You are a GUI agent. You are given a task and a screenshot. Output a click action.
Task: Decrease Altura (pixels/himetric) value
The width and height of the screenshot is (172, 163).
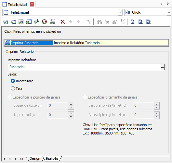[x=156, y=117]
